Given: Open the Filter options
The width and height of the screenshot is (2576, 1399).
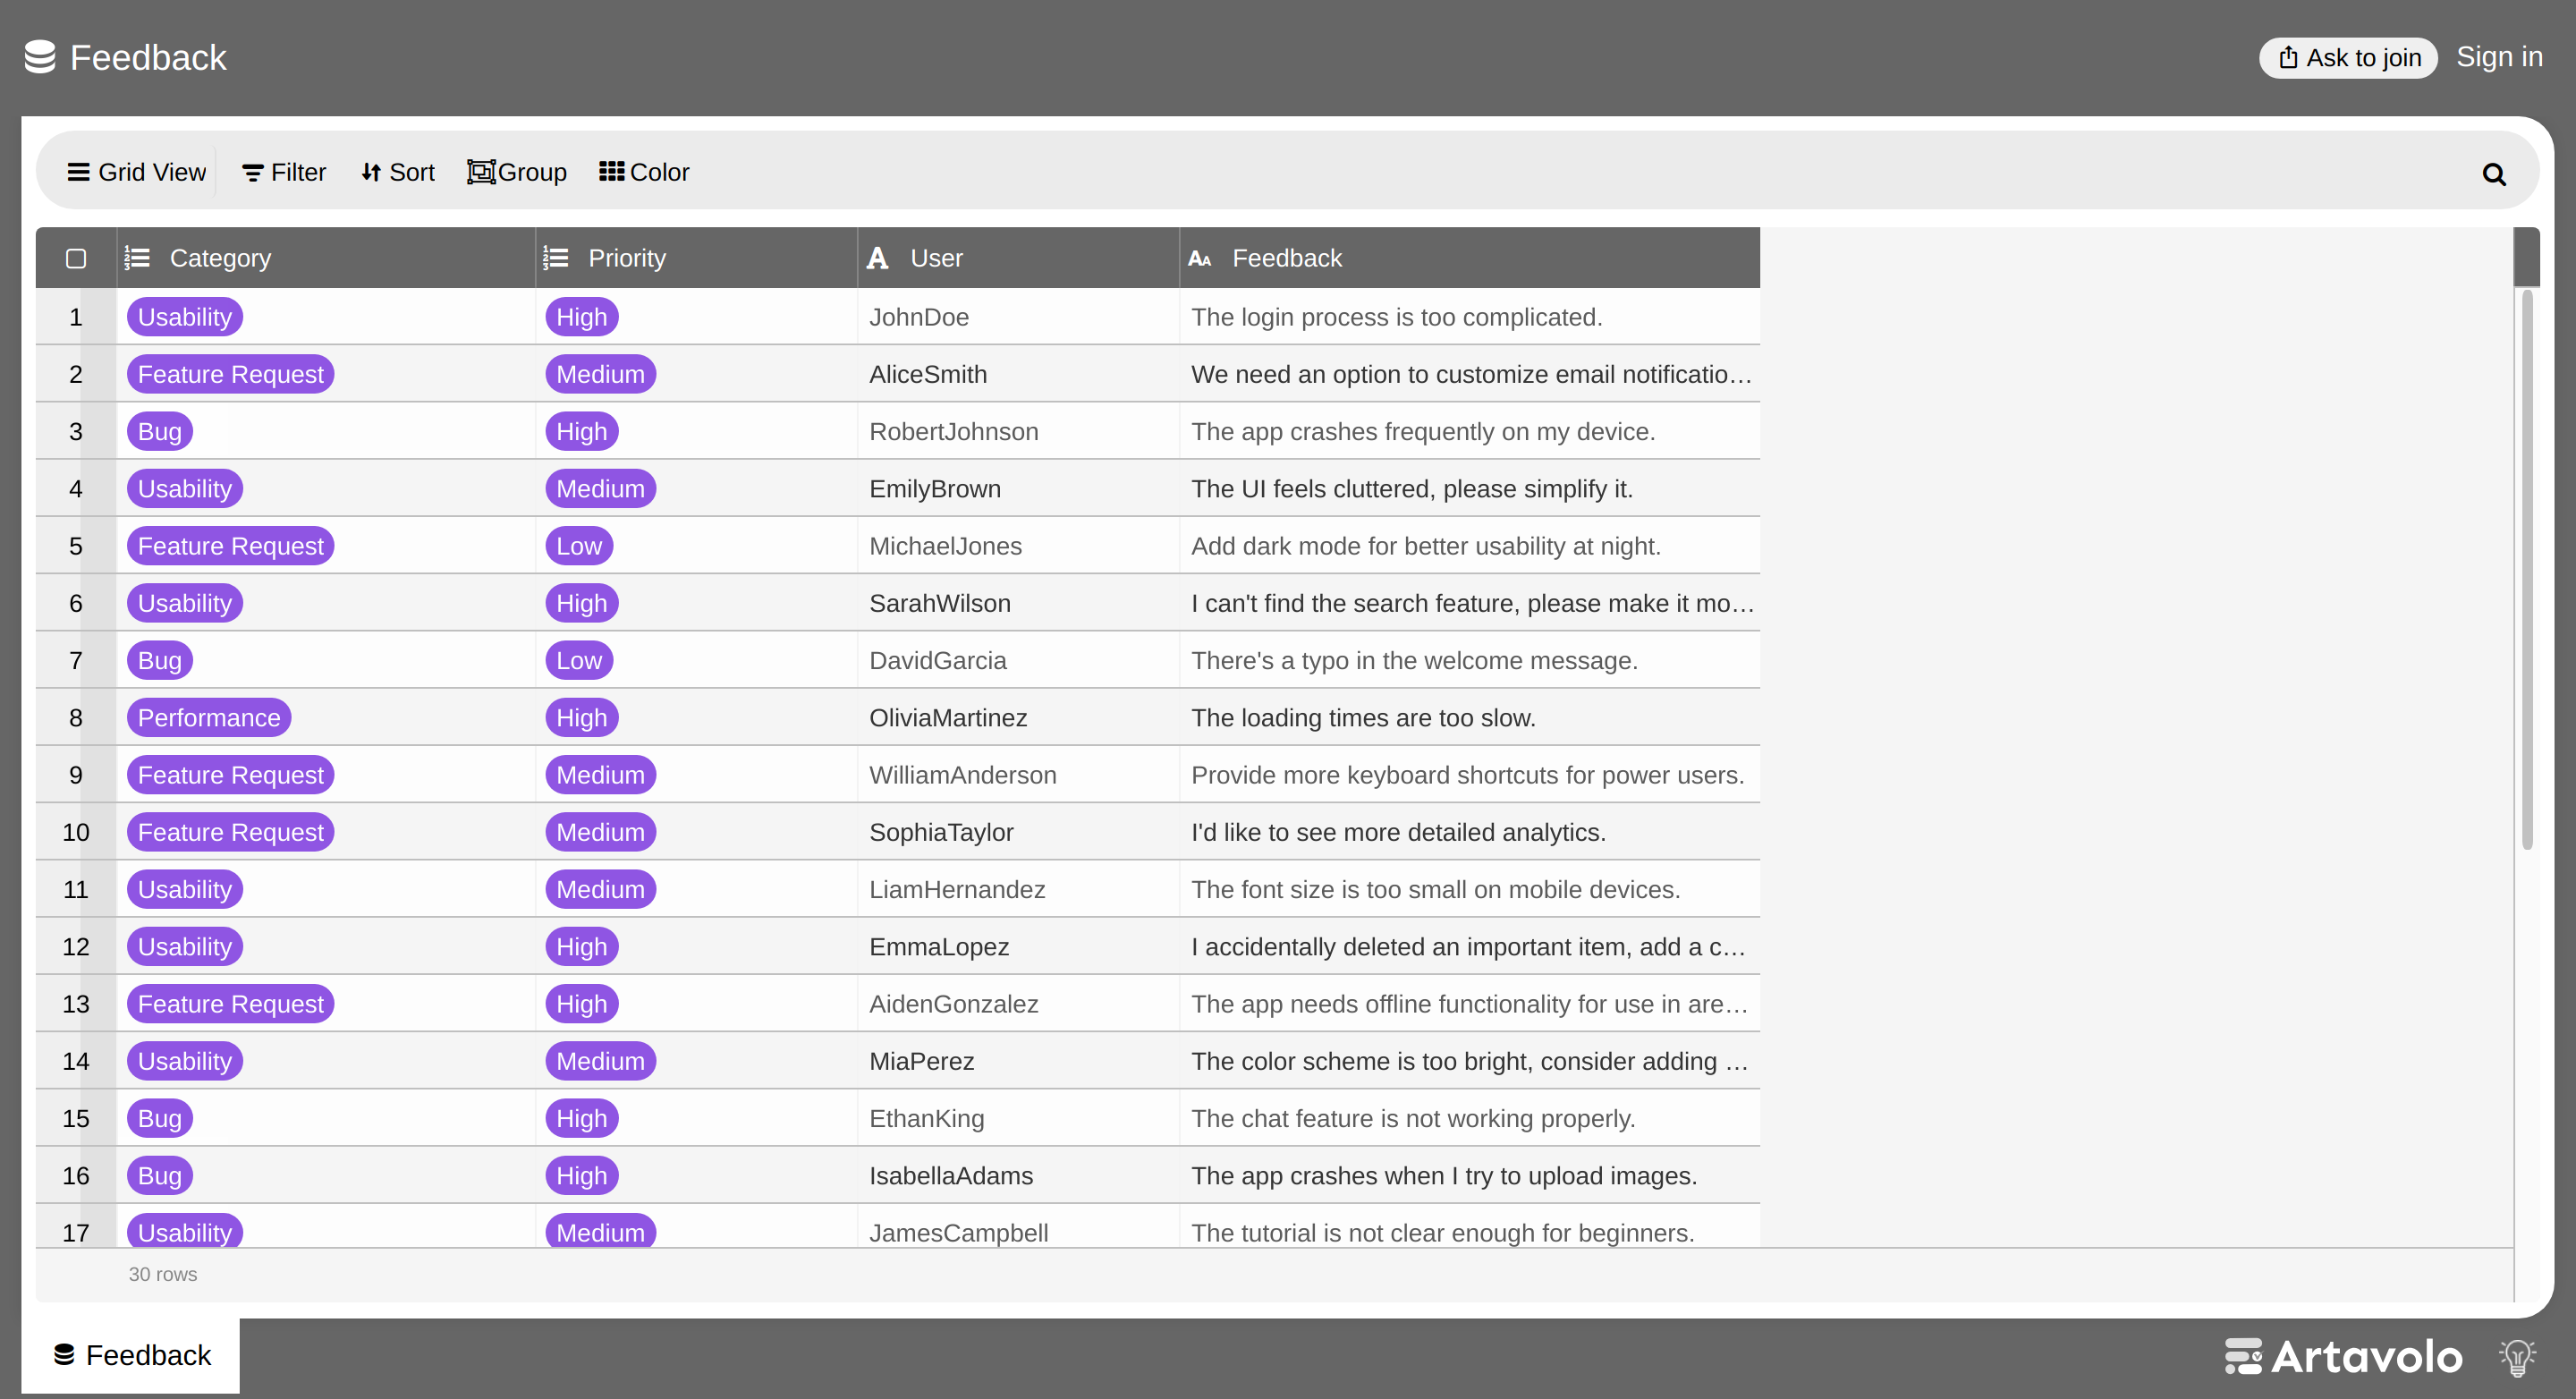Looking at the screenshot, I should click(284, 172).
